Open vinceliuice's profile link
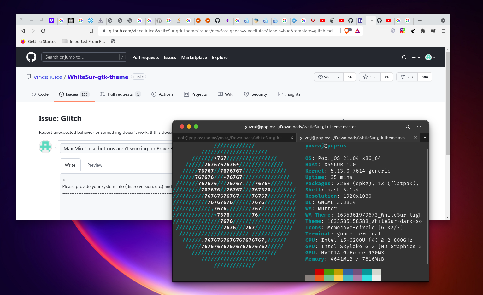The height and width of the screenshot is (295, 483). click(48, 77)
